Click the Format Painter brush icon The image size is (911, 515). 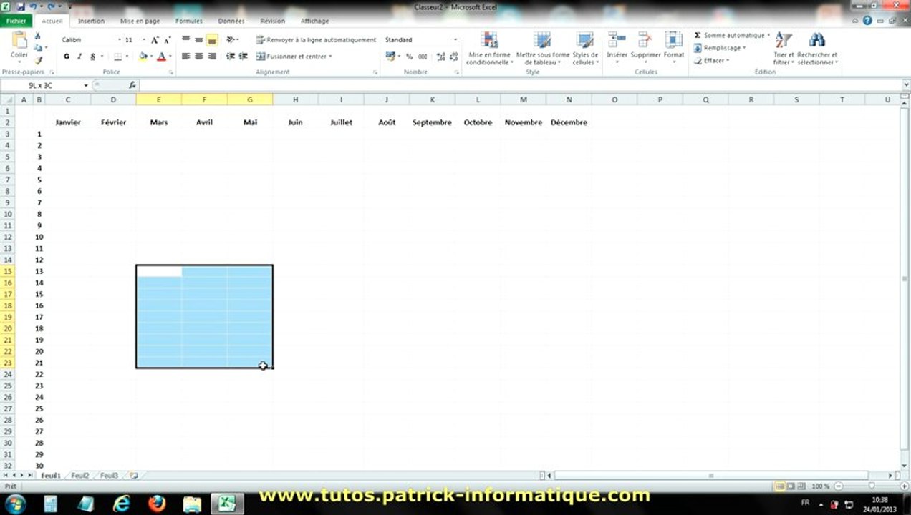(x=38, y=60)
